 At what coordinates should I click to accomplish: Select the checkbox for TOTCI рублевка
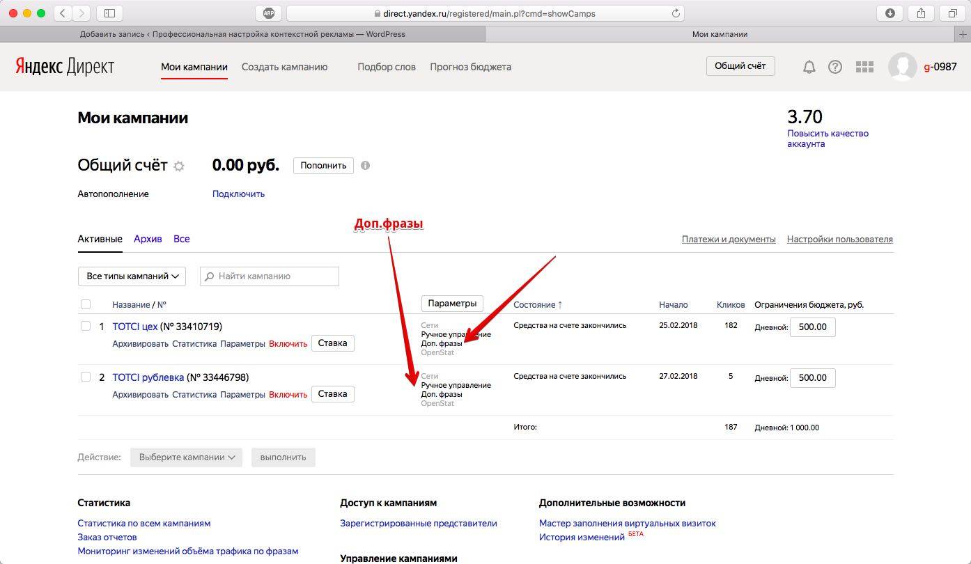[86, 377]
